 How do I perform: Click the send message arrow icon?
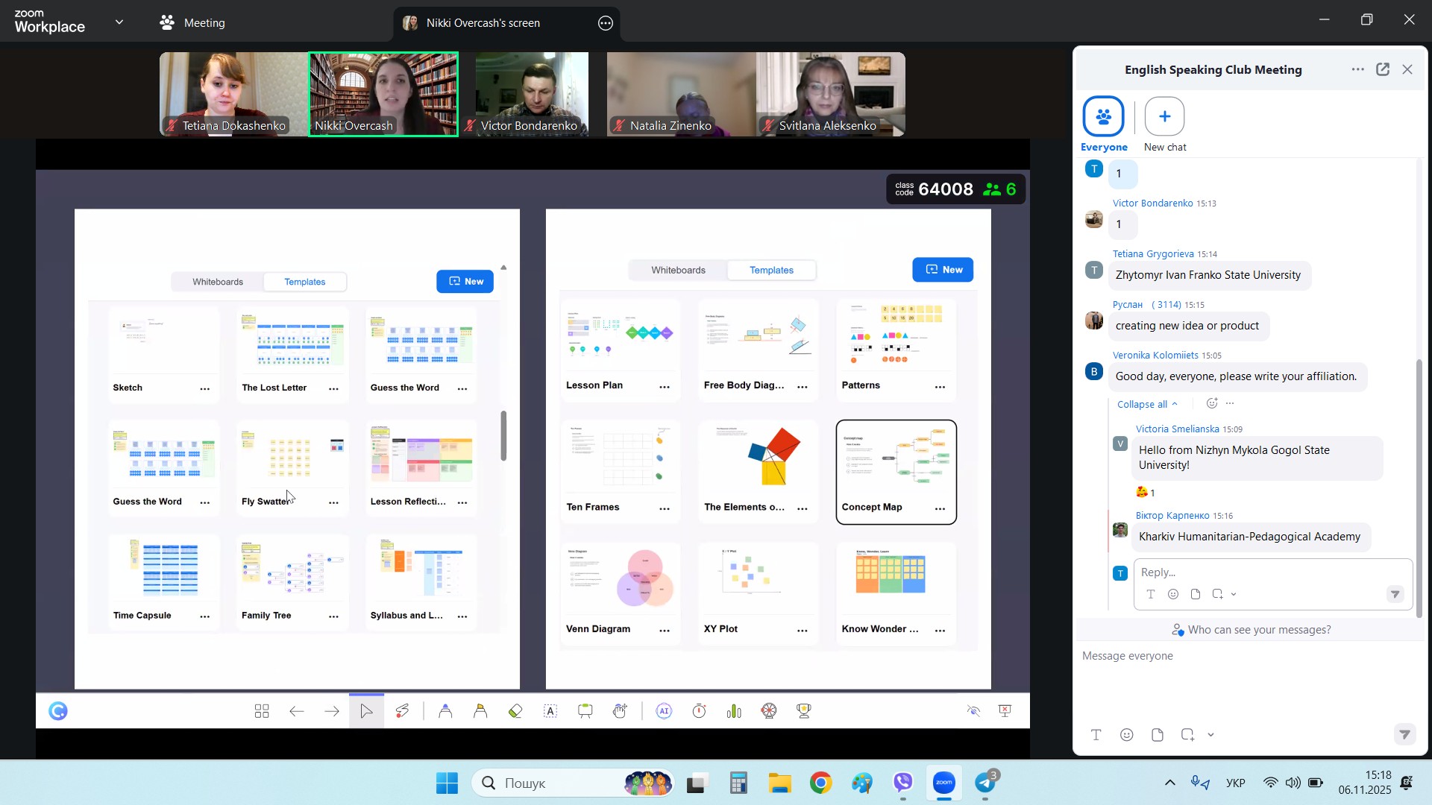coord(1404,735)
